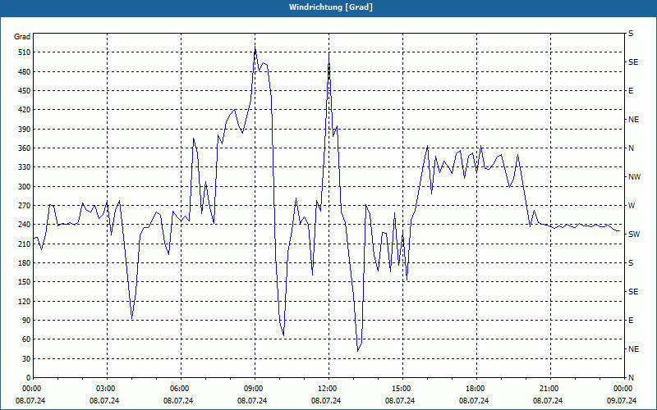The height and width of the screenshot is (410, 657).
Task: Select the y-axis value 360
Action: pyautogui.click(x=25, y=148)
